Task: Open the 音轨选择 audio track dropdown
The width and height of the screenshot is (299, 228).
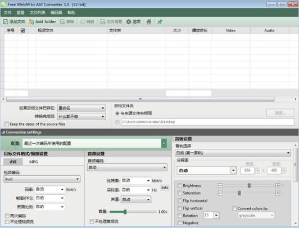Action: [233, 153]
